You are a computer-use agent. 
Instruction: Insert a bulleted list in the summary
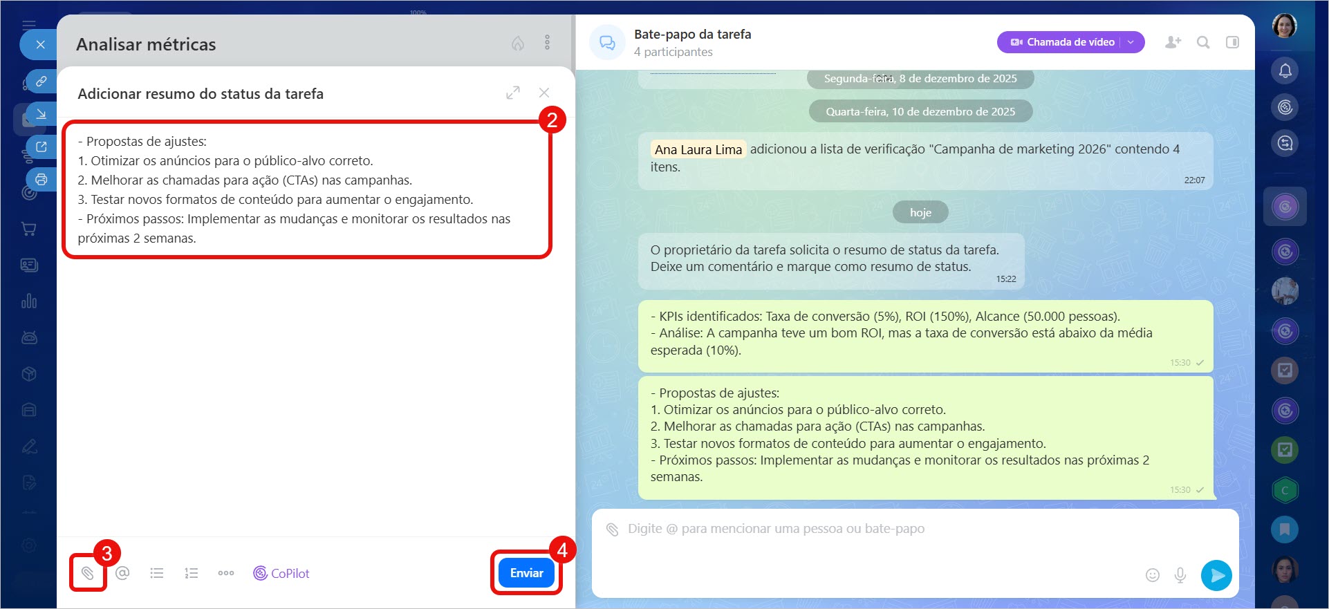tap(157, 573)
